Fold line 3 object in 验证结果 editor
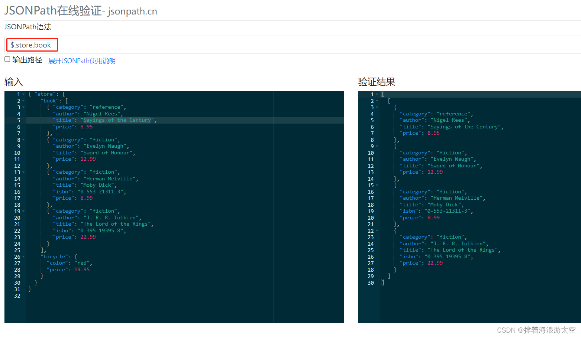581x337 pixels. click(377, 107)
